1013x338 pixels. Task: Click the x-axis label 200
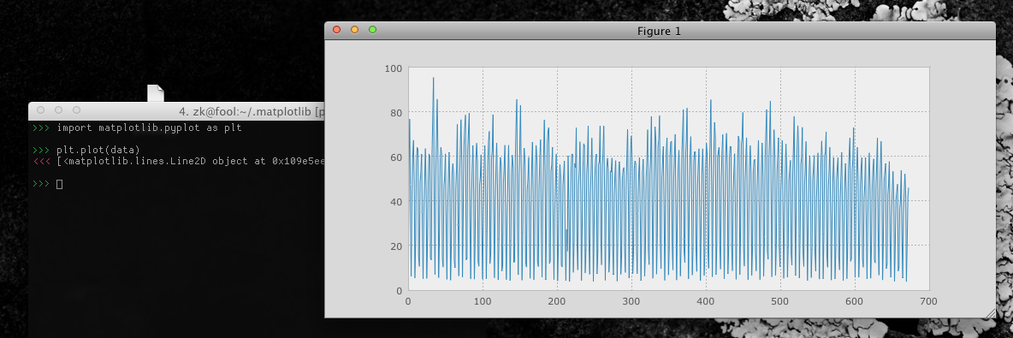tap(557, 301)
